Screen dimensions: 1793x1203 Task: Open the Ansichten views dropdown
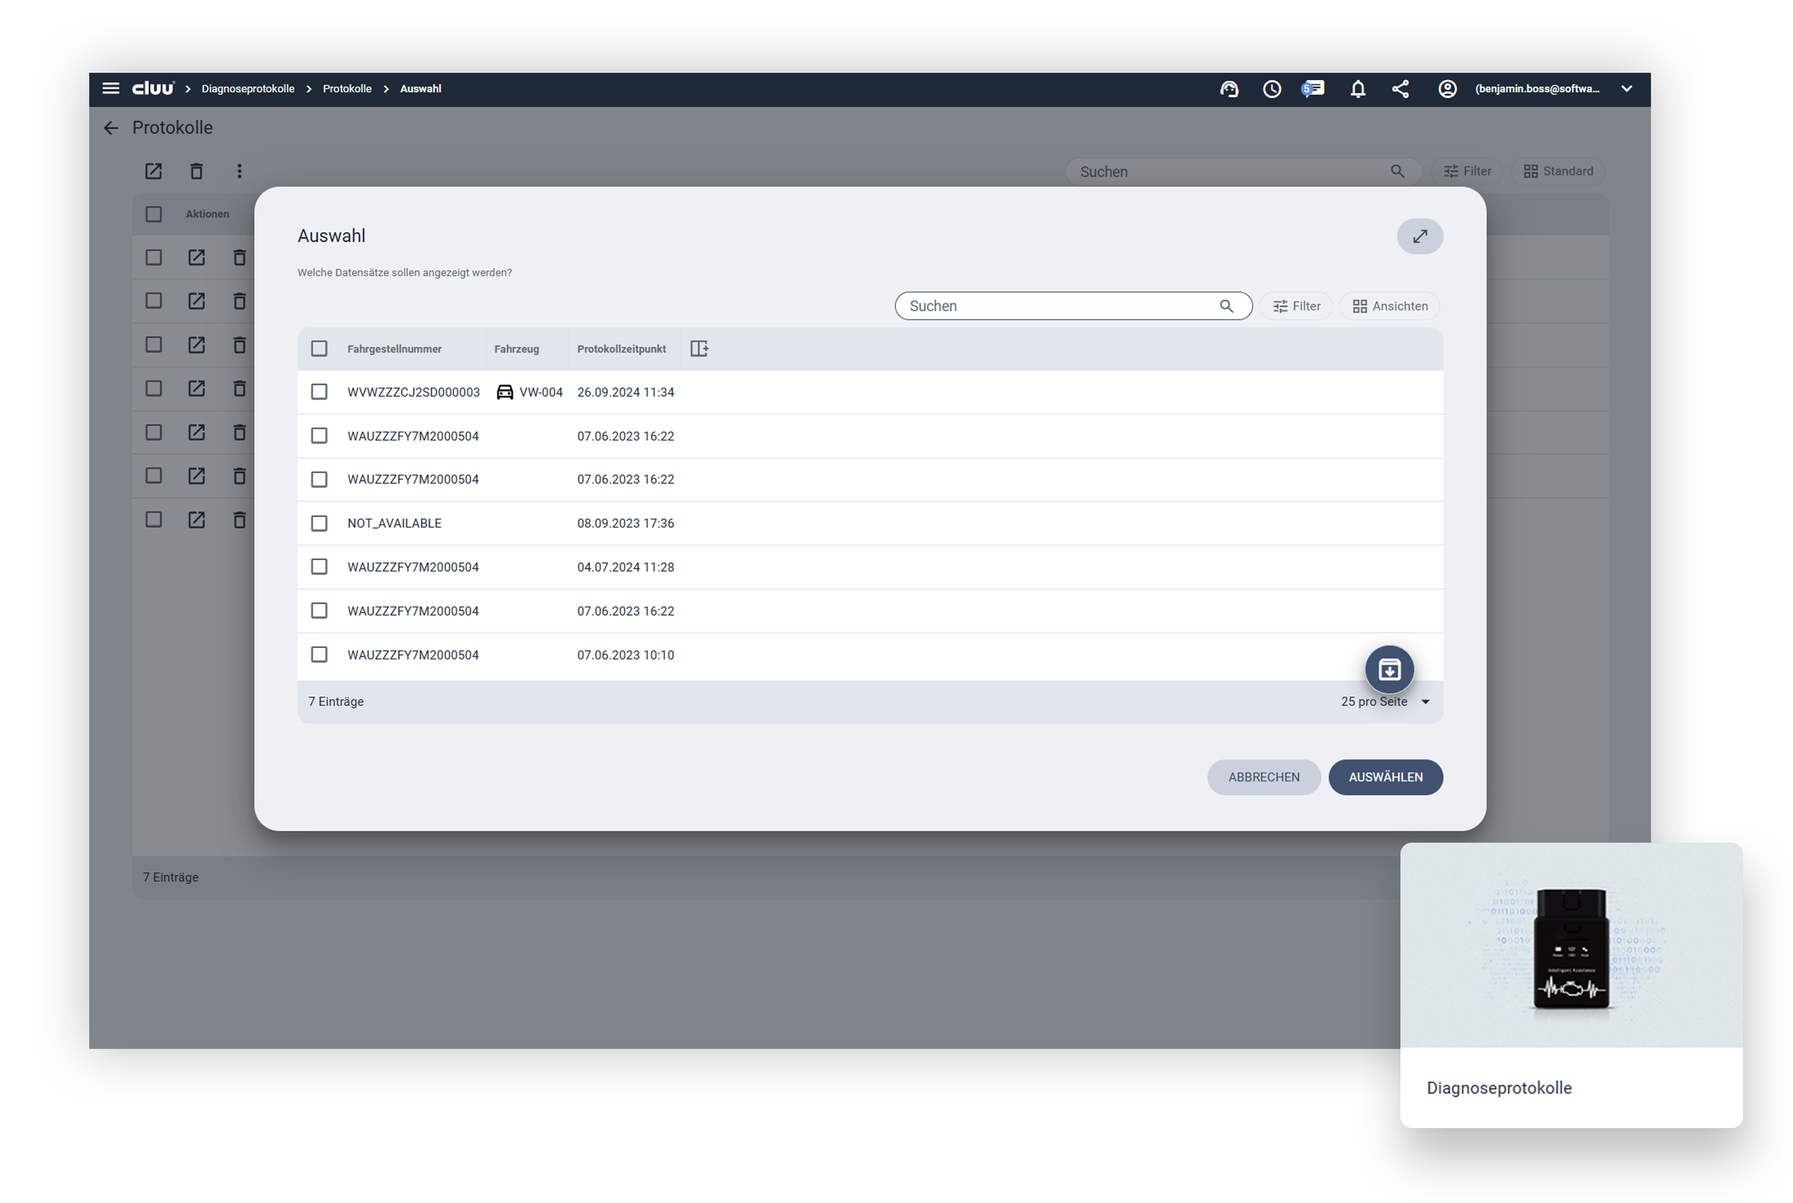click(1389, 306)
